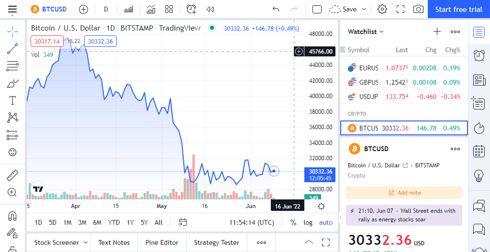Toggle percent scale on price axis

[x=293, y=222]
